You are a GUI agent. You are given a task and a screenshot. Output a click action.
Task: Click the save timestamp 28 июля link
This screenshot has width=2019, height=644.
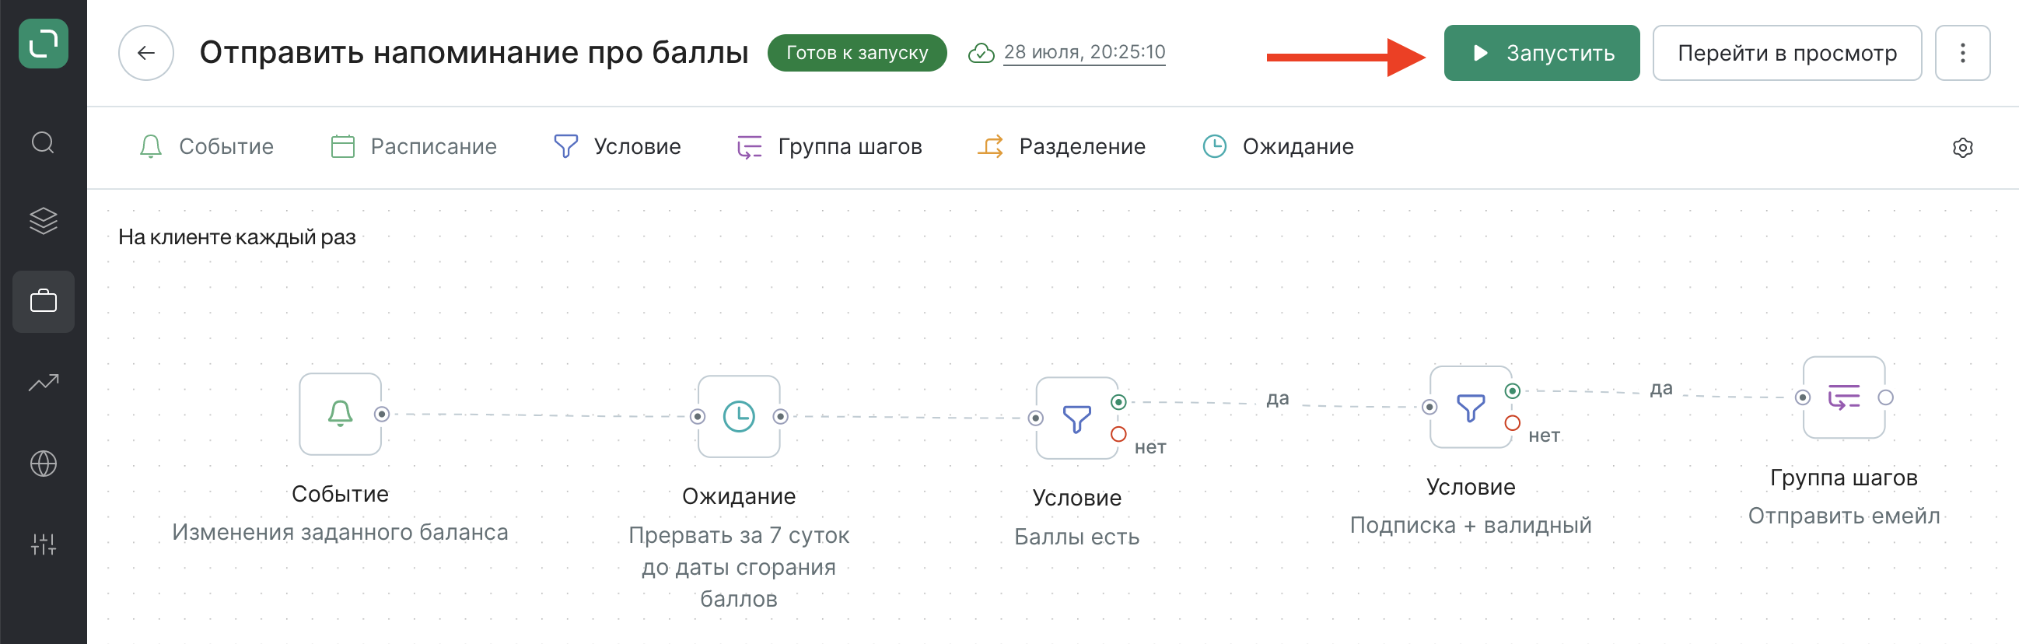tap(1084, 52)
